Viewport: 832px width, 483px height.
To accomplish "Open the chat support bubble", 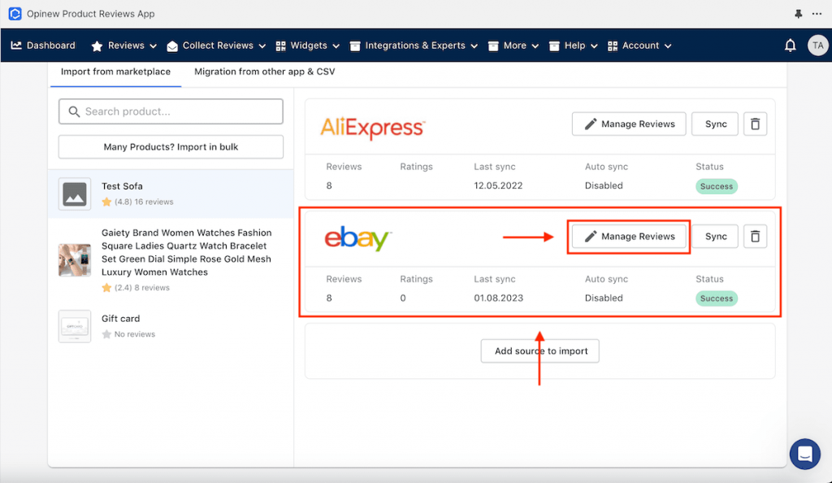I will click(x=805, y=454).
